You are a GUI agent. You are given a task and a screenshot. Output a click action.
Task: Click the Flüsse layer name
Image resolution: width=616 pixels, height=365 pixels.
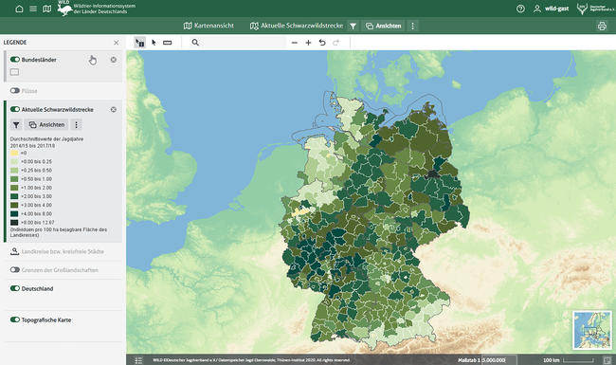click(29, 91)
